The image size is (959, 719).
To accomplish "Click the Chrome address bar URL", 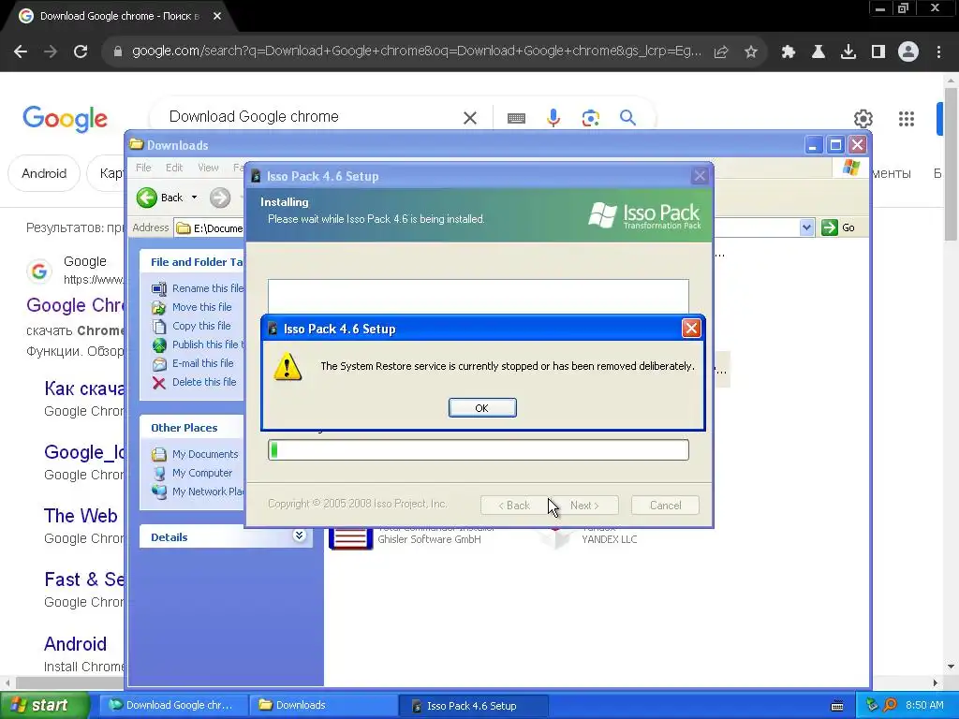I will tap(417, 51).
